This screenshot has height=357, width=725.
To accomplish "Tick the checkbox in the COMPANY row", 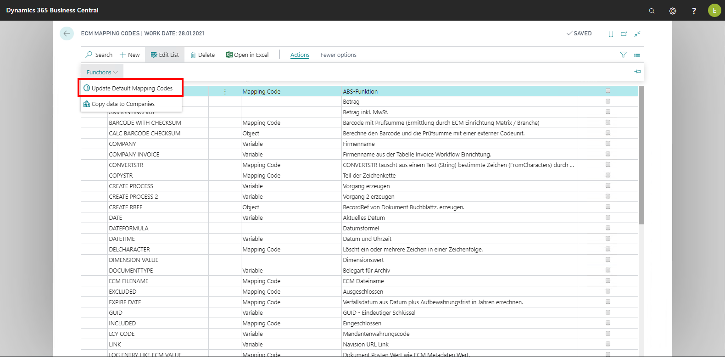I will (608, 144).
